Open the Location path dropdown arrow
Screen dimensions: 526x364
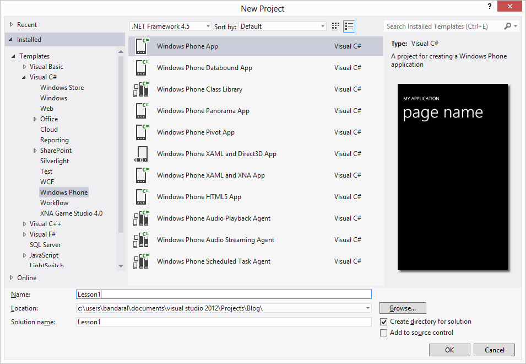click(x=368, y=308)
